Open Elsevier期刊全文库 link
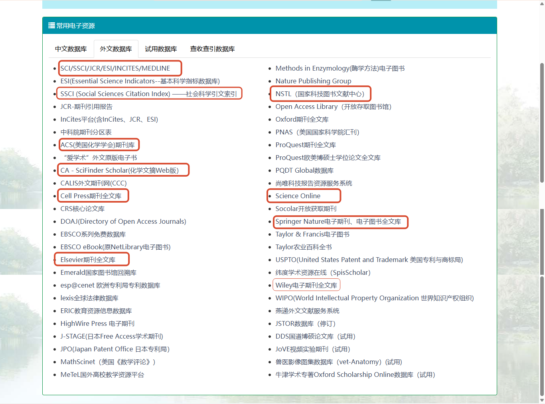Screen dimensions: 545x404 88,260
